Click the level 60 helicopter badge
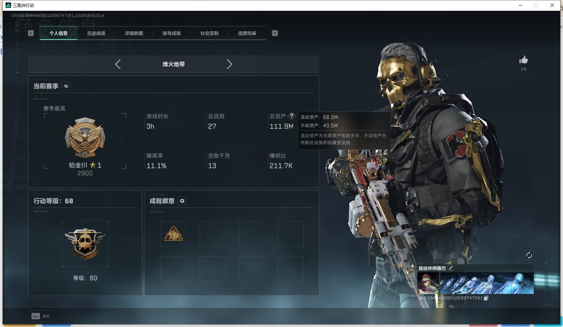563x327 pixels. coord(85,244)
